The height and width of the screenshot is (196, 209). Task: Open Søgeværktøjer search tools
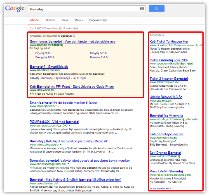[98, 20]
